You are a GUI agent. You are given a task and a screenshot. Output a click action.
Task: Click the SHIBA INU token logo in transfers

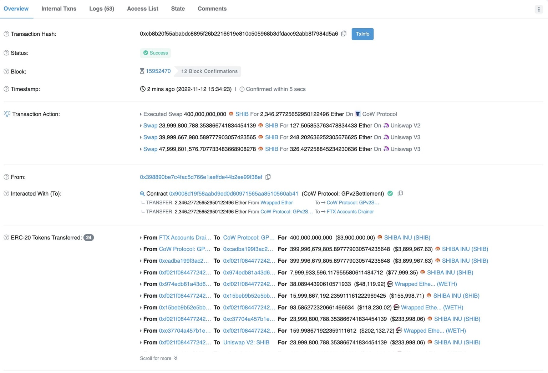tap(379, 237)
